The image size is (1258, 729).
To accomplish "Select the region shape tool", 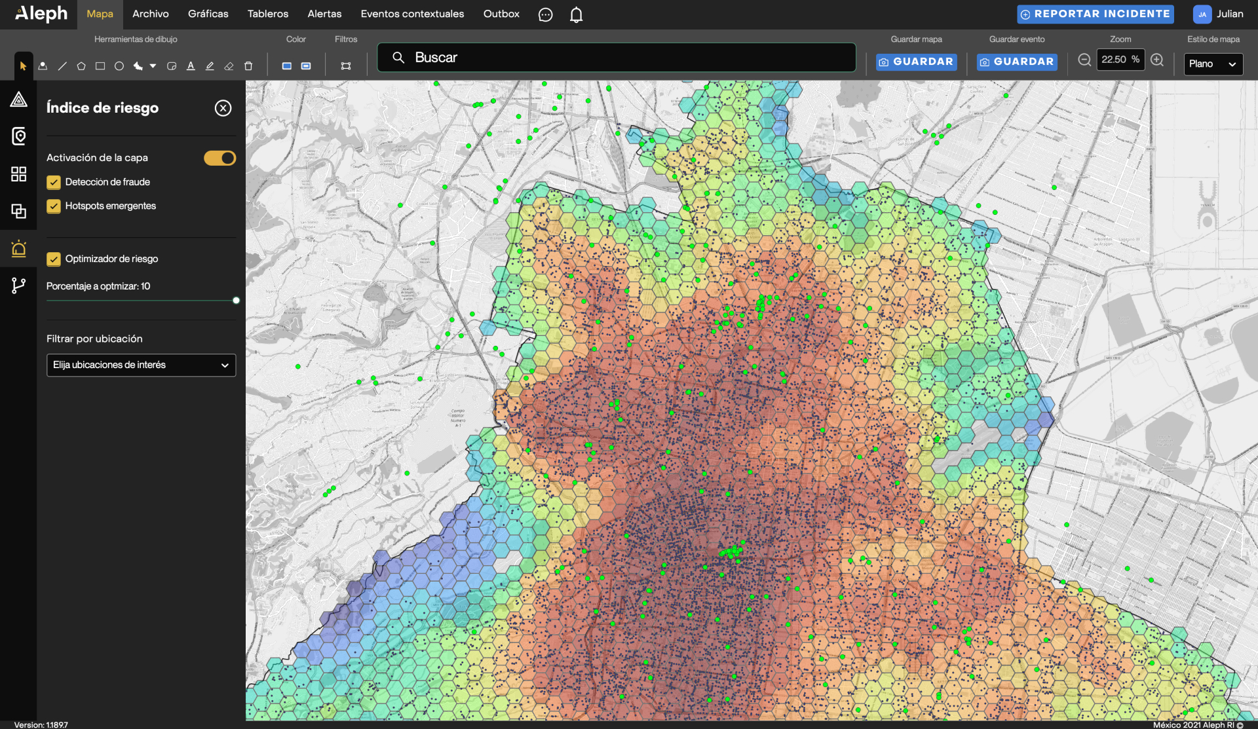I will pyautogui.click(x=138, y=66).
